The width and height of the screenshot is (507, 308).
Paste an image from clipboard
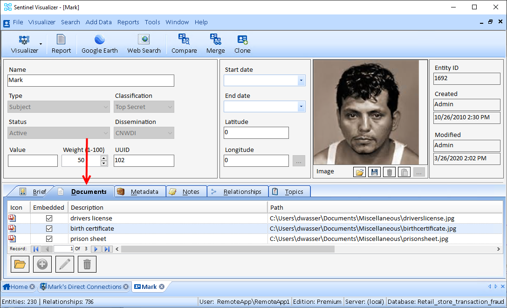[x=404, y=171]
